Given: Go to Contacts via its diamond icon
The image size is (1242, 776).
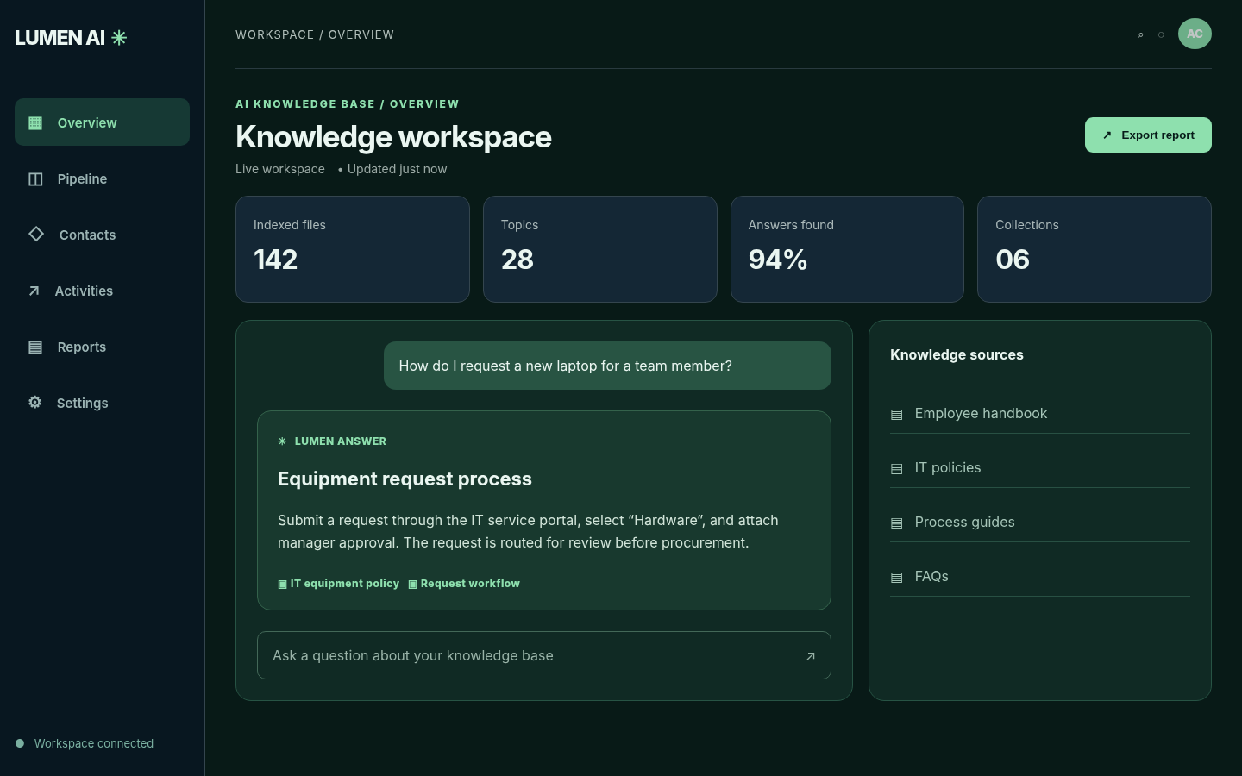Looking at the screenshot, I should pos(36,234).
